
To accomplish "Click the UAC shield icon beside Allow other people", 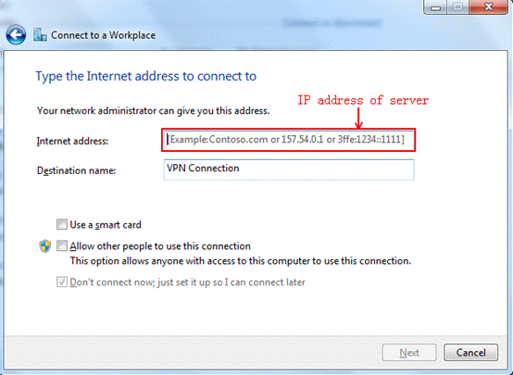I will tap(45, 246).
